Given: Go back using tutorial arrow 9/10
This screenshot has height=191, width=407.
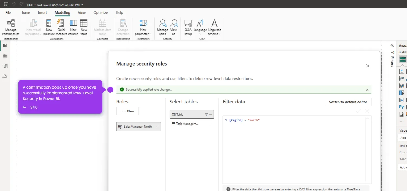Looking at the screenshot, I should point(24,107).
